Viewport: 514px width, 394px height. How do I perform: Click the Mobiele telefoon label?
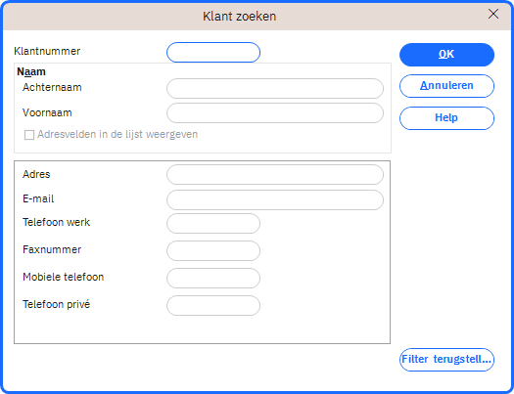(64, 278)
